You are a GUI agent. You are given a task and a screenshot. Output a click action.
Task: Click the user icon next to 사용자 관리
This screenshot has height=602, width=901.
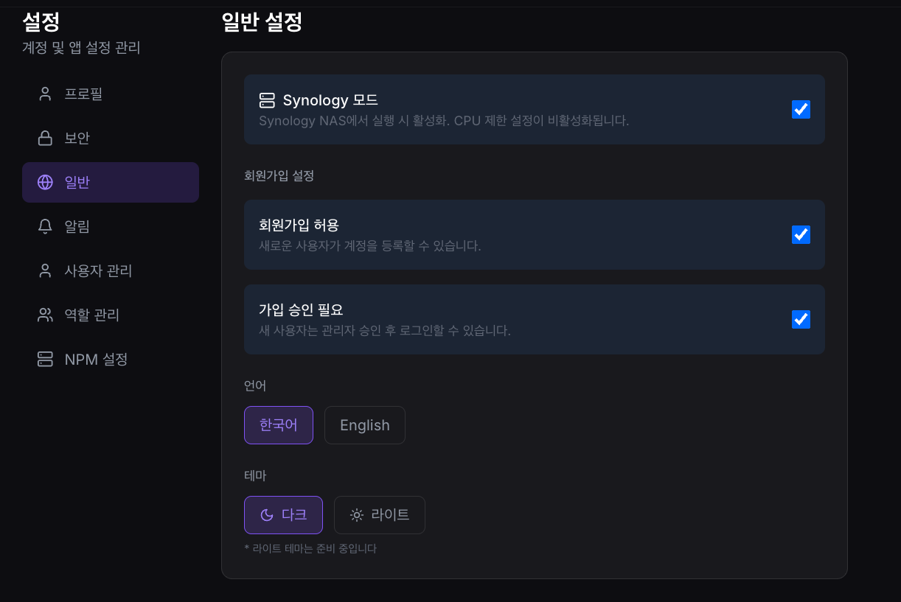[44, 270]
